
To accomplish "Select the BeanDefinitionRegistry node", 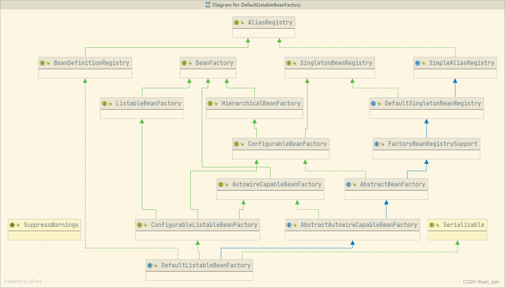I will click(x=85, y=68).
